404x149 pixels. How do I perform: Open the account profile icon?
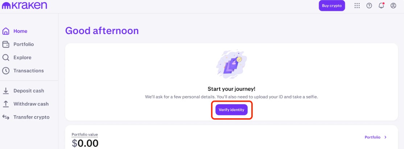click(393, 6)
